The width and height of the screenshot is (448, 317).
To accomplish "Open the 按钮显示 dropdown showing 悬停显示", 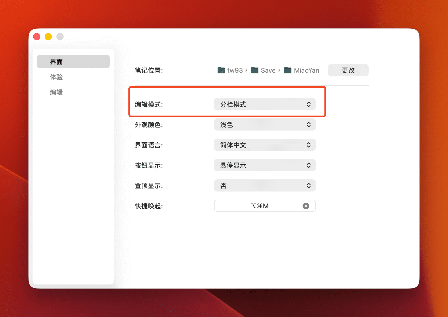I will click(265, 165).
